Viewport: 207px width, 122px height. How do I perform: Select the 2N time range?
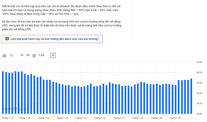[28, 55]
